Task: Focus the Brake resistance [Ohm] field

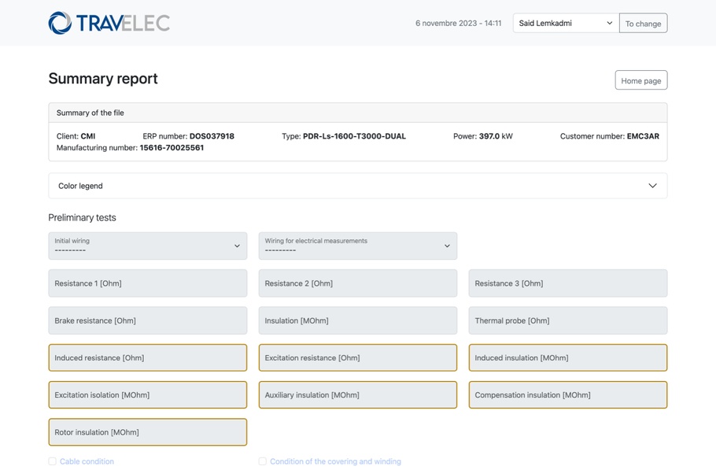Action: tap(147, 320)
